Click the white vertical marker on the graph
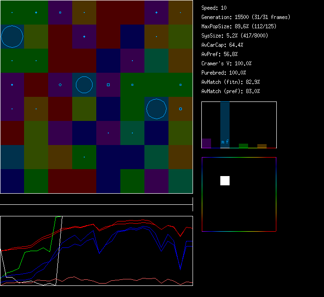Screen dimensions: 324x297 (62, 250)
